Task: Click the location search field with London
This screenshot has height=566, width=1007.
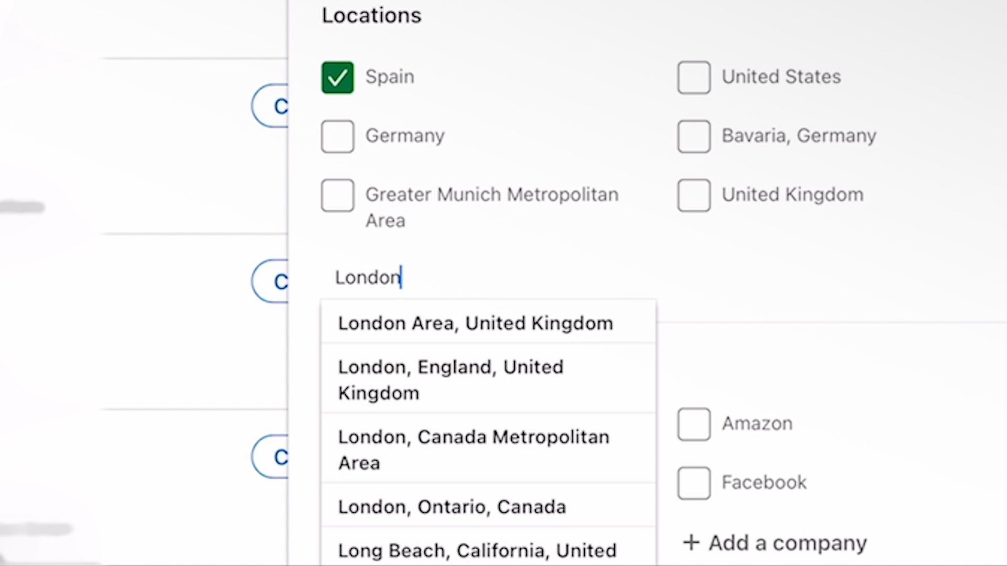Action: pyautogui.click(x=472, y=277)
